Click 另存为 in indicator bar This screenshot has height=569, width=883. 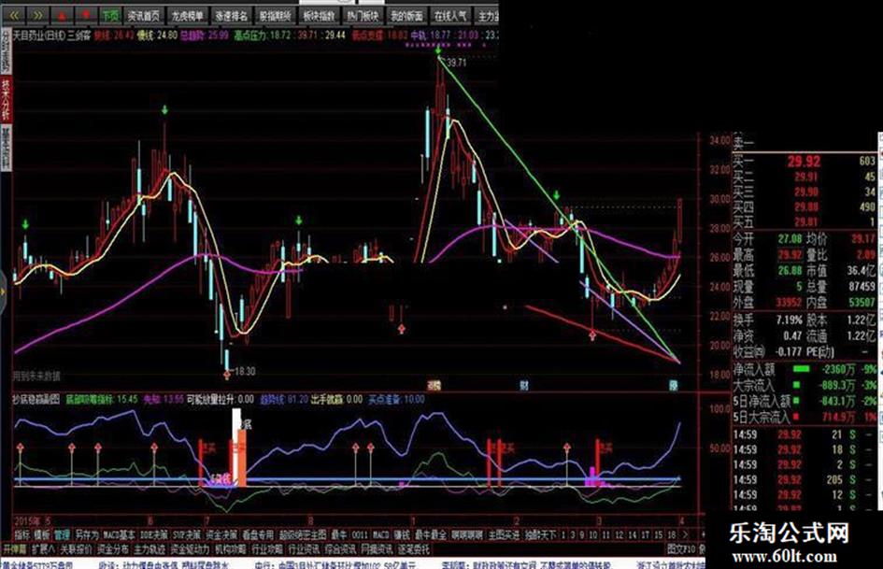(x=87, y=534)
